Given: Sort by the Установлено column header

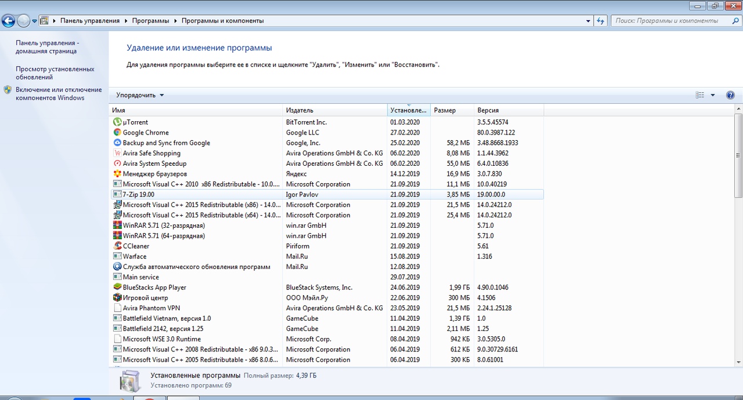Looking at the screenshot, I should 409,110.
